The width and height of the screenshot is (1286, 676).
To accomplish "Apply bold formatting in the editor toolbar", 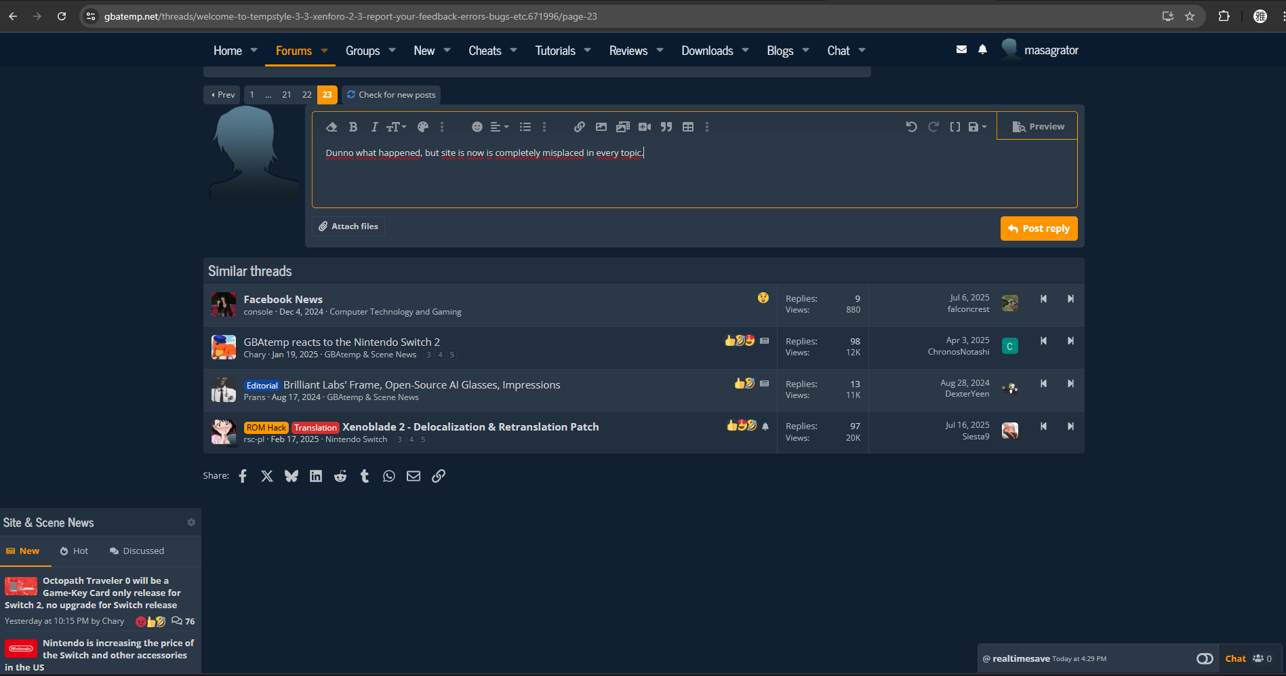I will coord(353,127).
